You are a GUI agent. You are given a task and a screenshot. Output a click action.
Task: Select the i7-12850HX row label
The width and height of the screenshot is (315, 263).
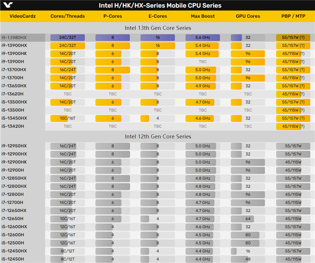14,178
